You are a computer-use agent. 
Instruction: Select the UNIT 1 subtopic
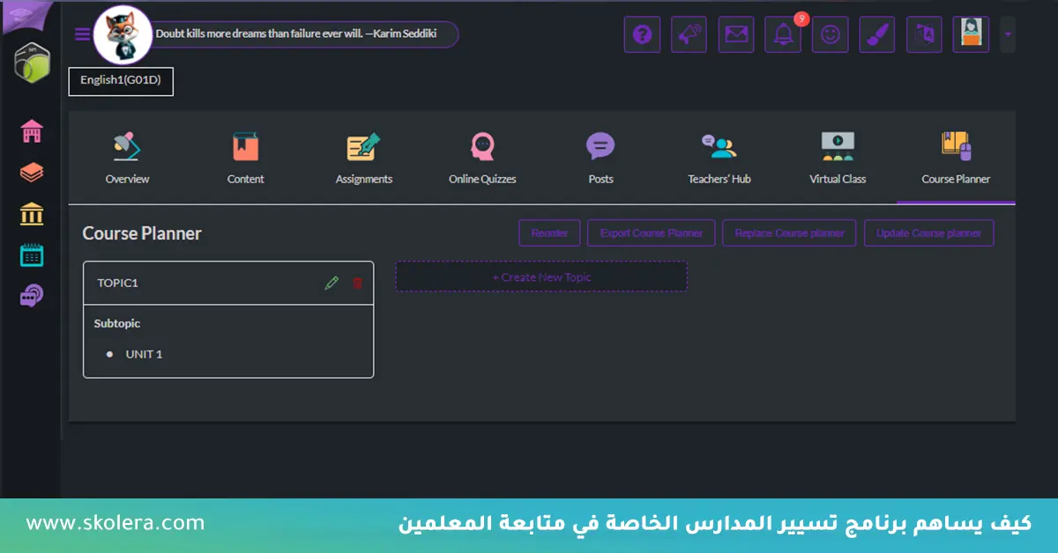point(143,354)
